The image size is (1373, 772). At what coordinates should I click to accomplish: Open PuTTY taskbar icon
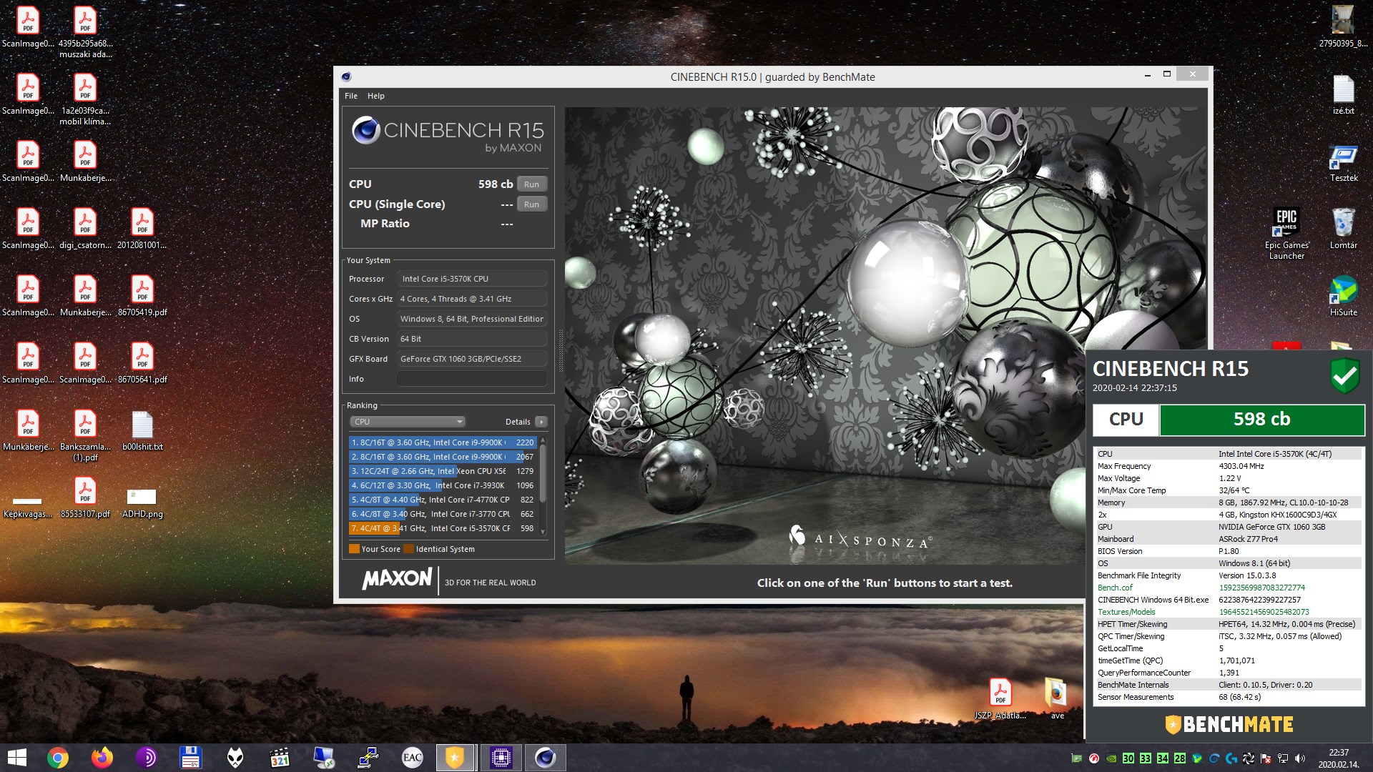368,758
